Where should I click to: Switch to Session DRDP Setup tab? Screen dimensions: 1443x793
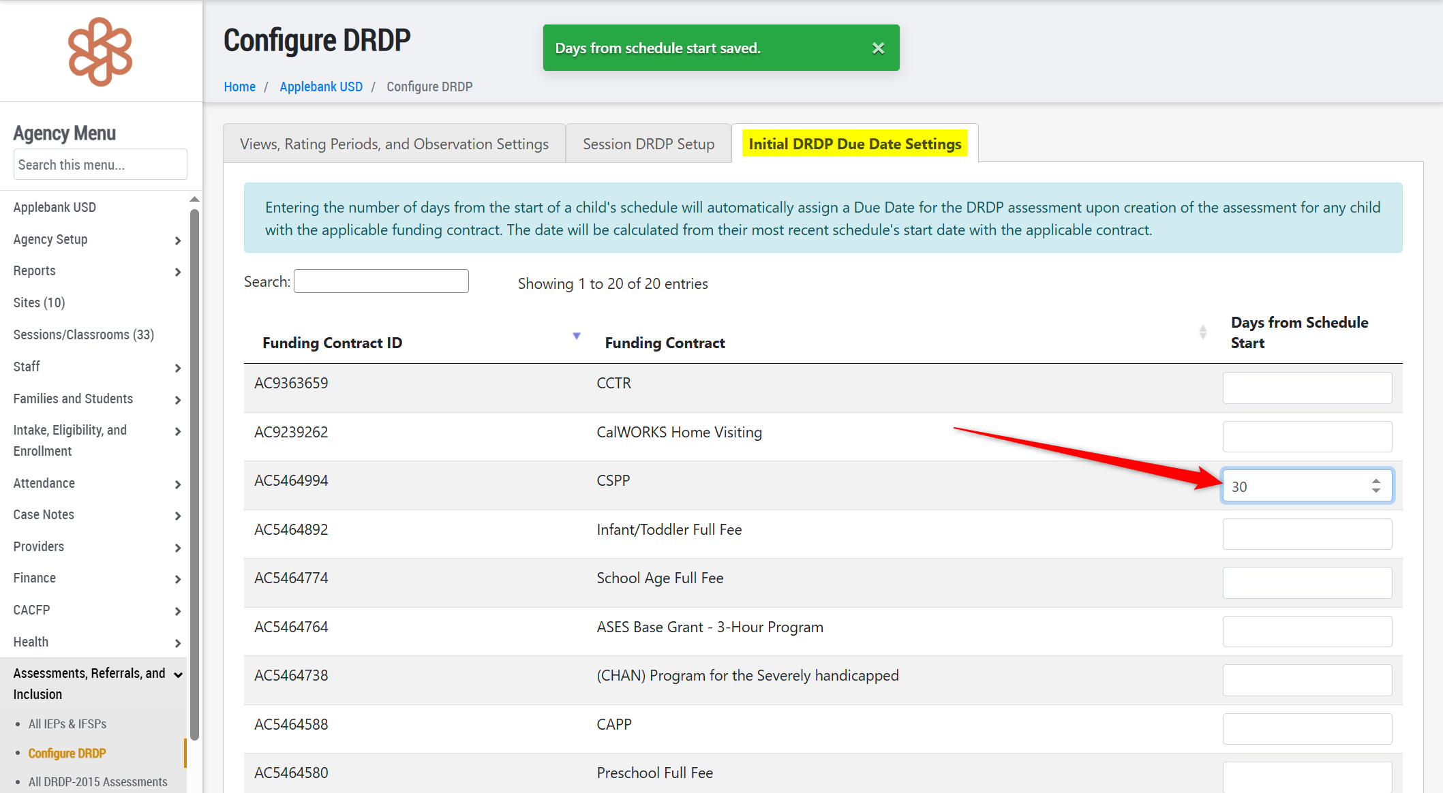pos(648,144)
